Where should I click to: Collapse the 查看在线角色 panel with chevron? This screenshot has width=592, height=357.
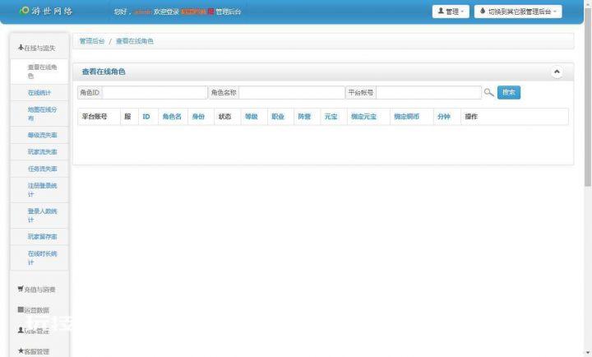click(557, 72)
